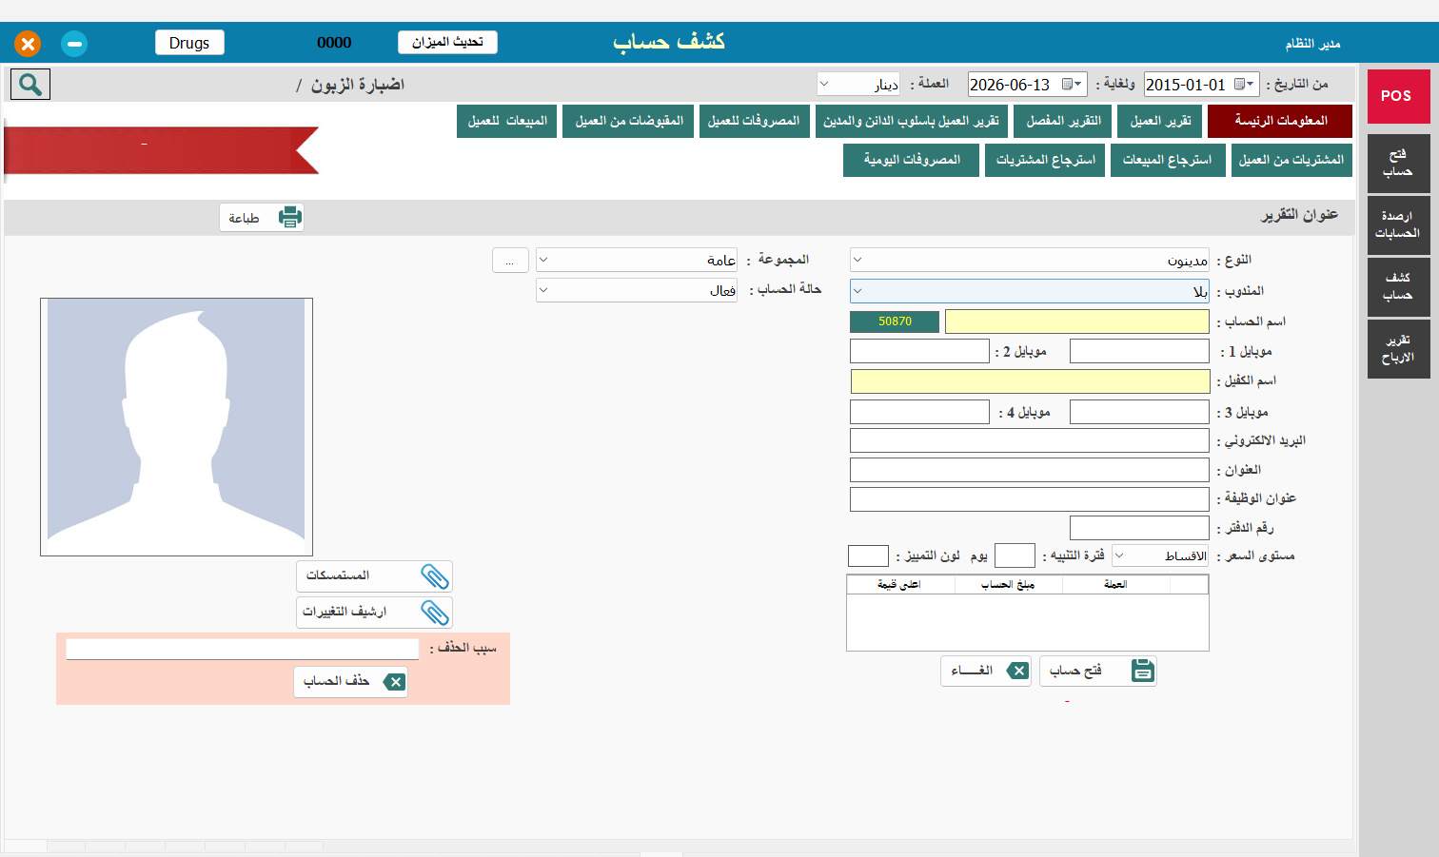Click the العملة column header in table
The width and height of the screenshot is (1439, 857).
click(1115, 585)
